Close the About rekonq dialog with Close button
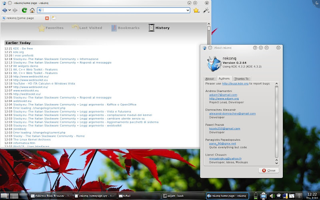This screenshot has width=320, height=200. coord(268,170)
